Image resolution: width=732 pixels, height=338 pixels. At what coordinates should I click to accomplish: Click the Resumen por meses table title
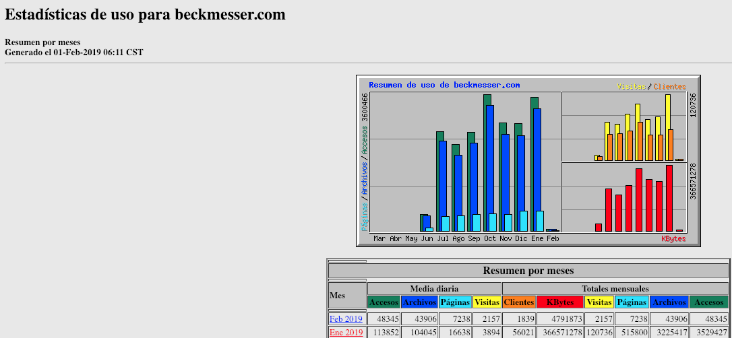click(x=528, y=271)
